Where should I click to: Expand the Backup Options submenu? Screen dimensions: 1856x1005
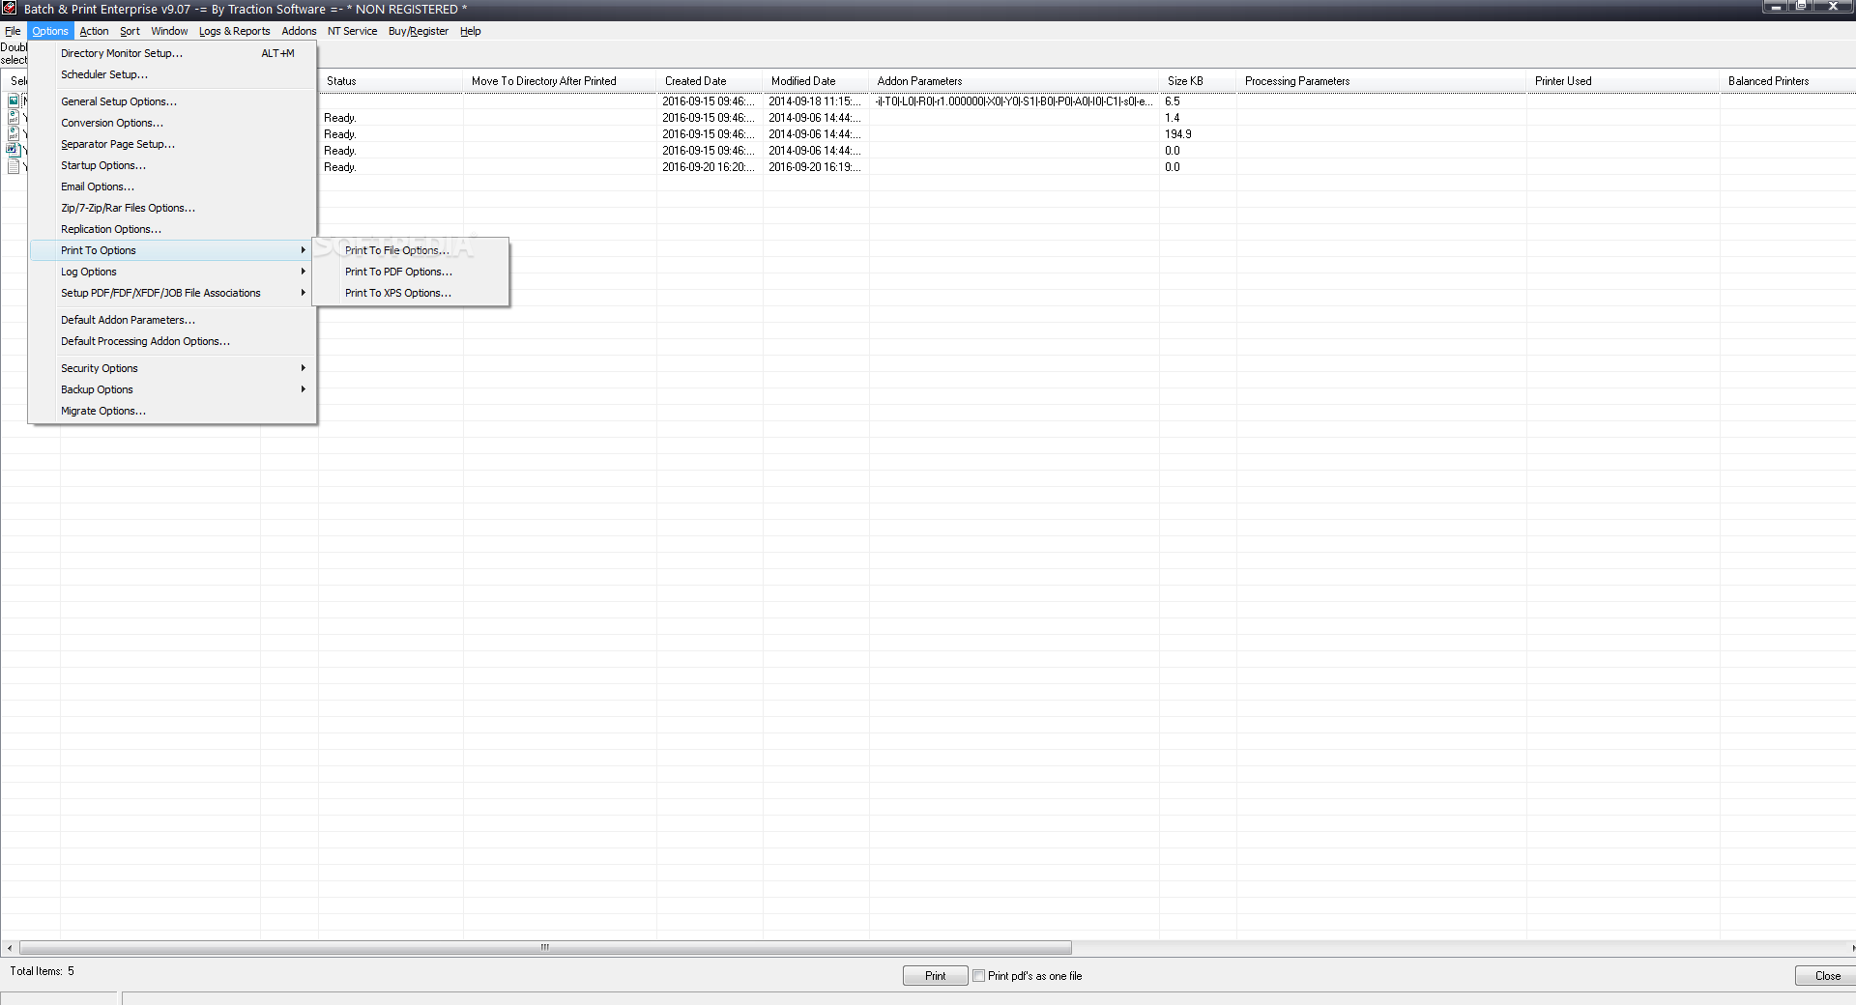(x=173, y=389)
